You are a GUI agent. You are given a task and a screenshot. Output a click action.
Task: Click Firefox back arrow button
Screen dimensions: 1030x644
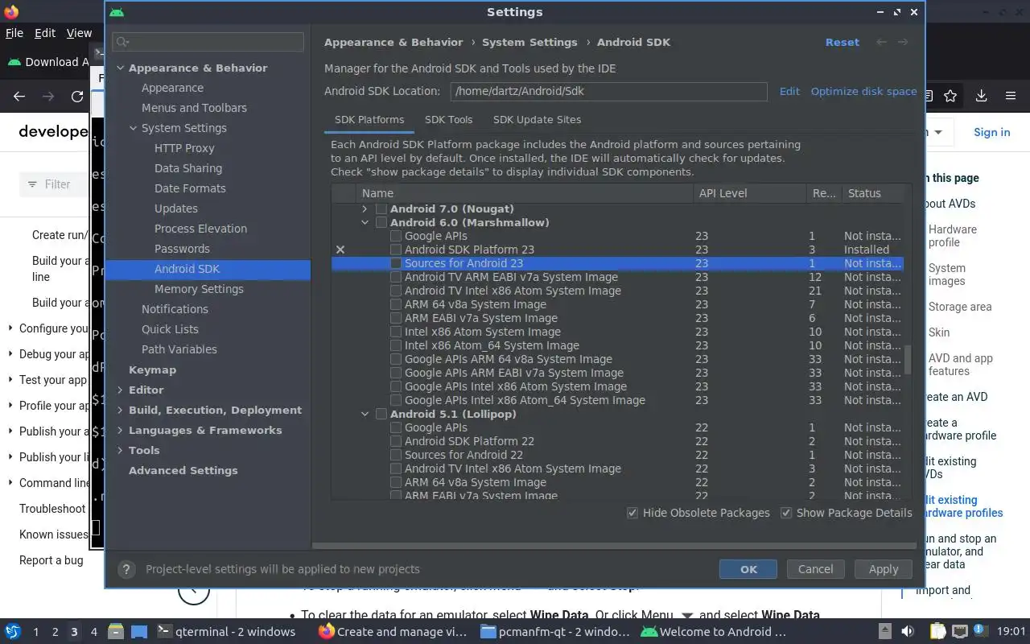[x=19, y=96]
